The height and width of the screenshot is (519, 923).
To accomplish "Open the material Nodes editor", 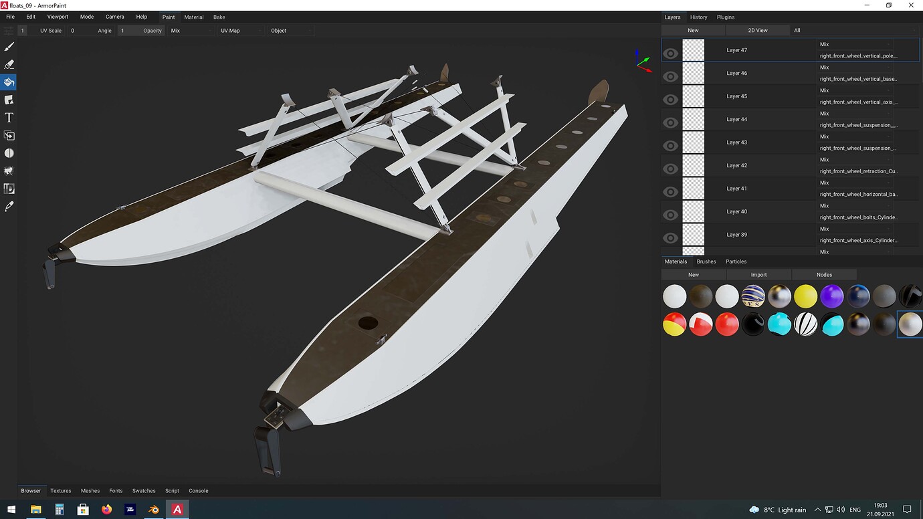I will 824,275.
